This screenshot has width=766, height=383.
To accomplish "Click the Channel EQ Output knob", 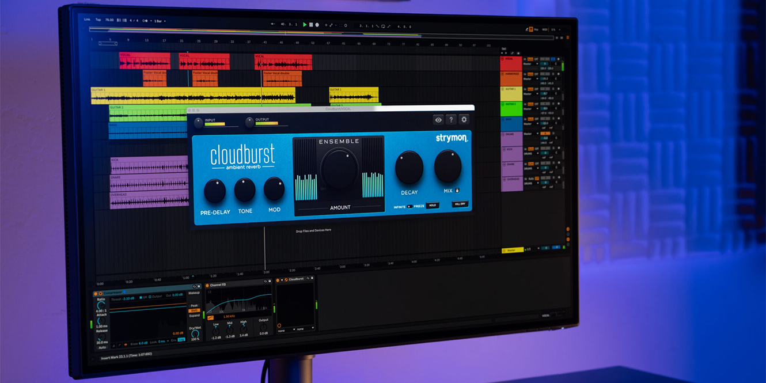I will click(263, 327).
